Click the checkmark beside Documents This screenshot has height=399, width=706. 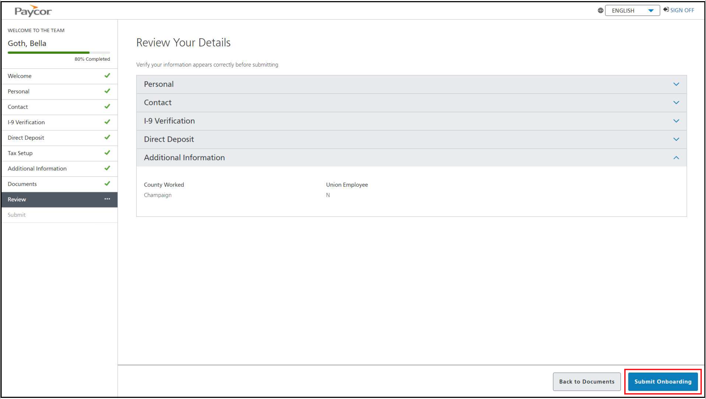(107, 184)
